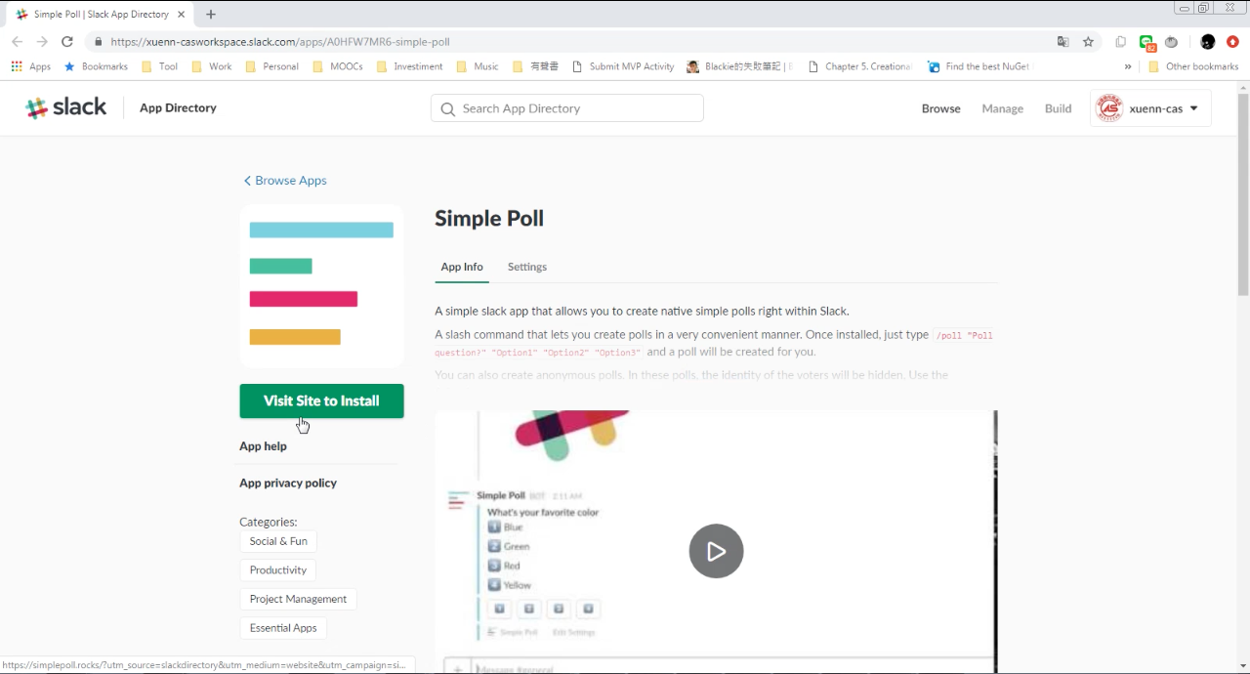Select the Social & Fun category
This screenshot has width=1250, height=674.
(x=278, y=541)
